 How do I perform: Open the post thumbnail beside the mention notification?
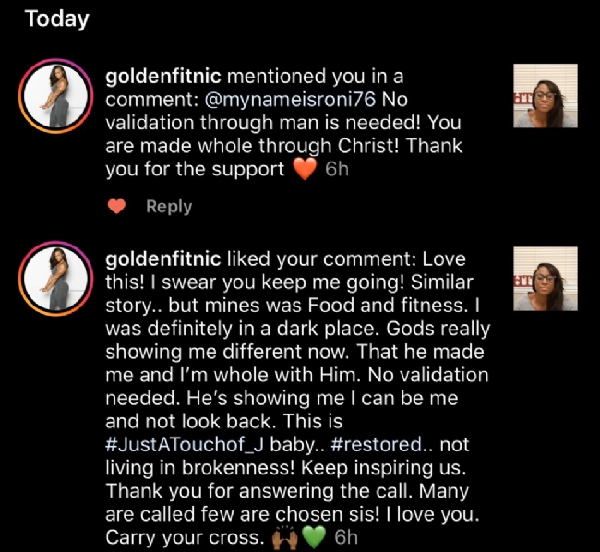click(x=546, y=96)
